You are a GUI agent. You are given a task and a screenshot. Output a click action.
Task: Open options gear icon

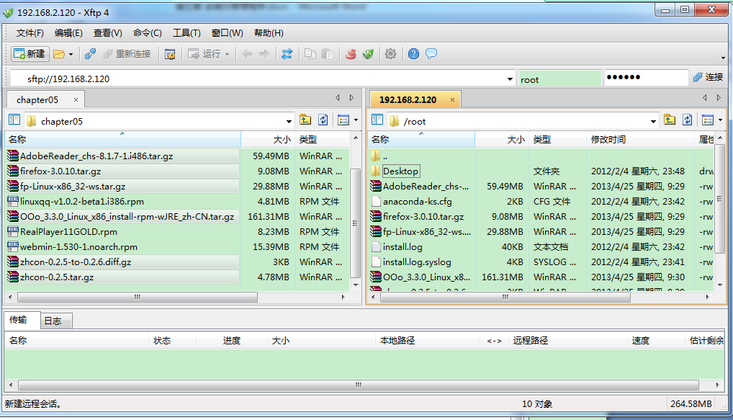[391, 54]
